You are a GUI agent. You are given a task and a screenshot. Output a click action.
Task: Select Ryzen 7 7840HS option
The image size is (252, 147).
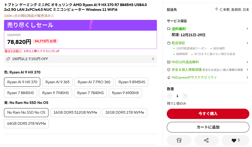90,93
